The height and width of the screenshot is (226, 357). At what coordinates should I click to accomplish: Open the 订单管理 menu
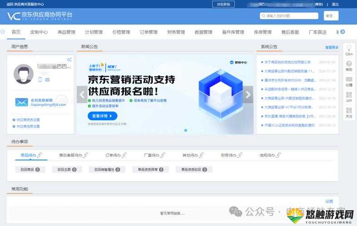[x=149, y=32]
